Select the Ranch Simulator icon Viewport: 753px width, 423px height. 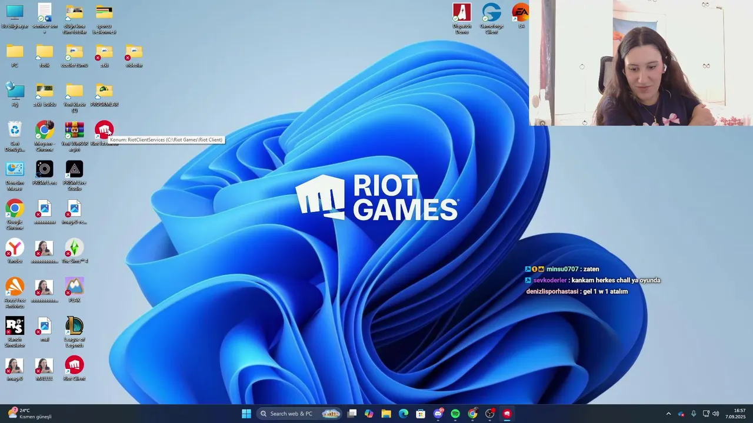pos(15,333)
